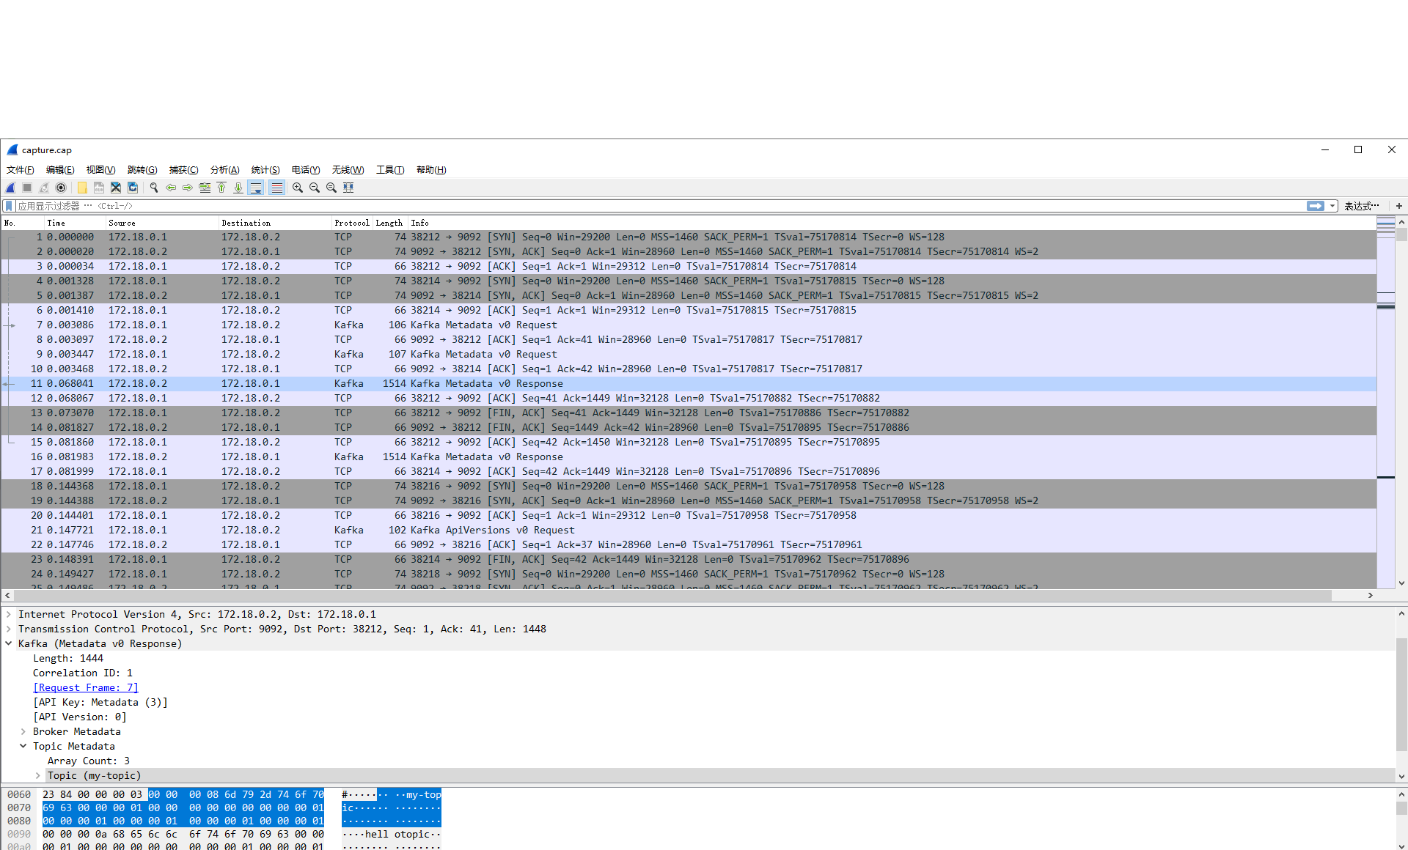Open the 统计(S) menu
Screen dimensions: 1408x850
(265, 170)
